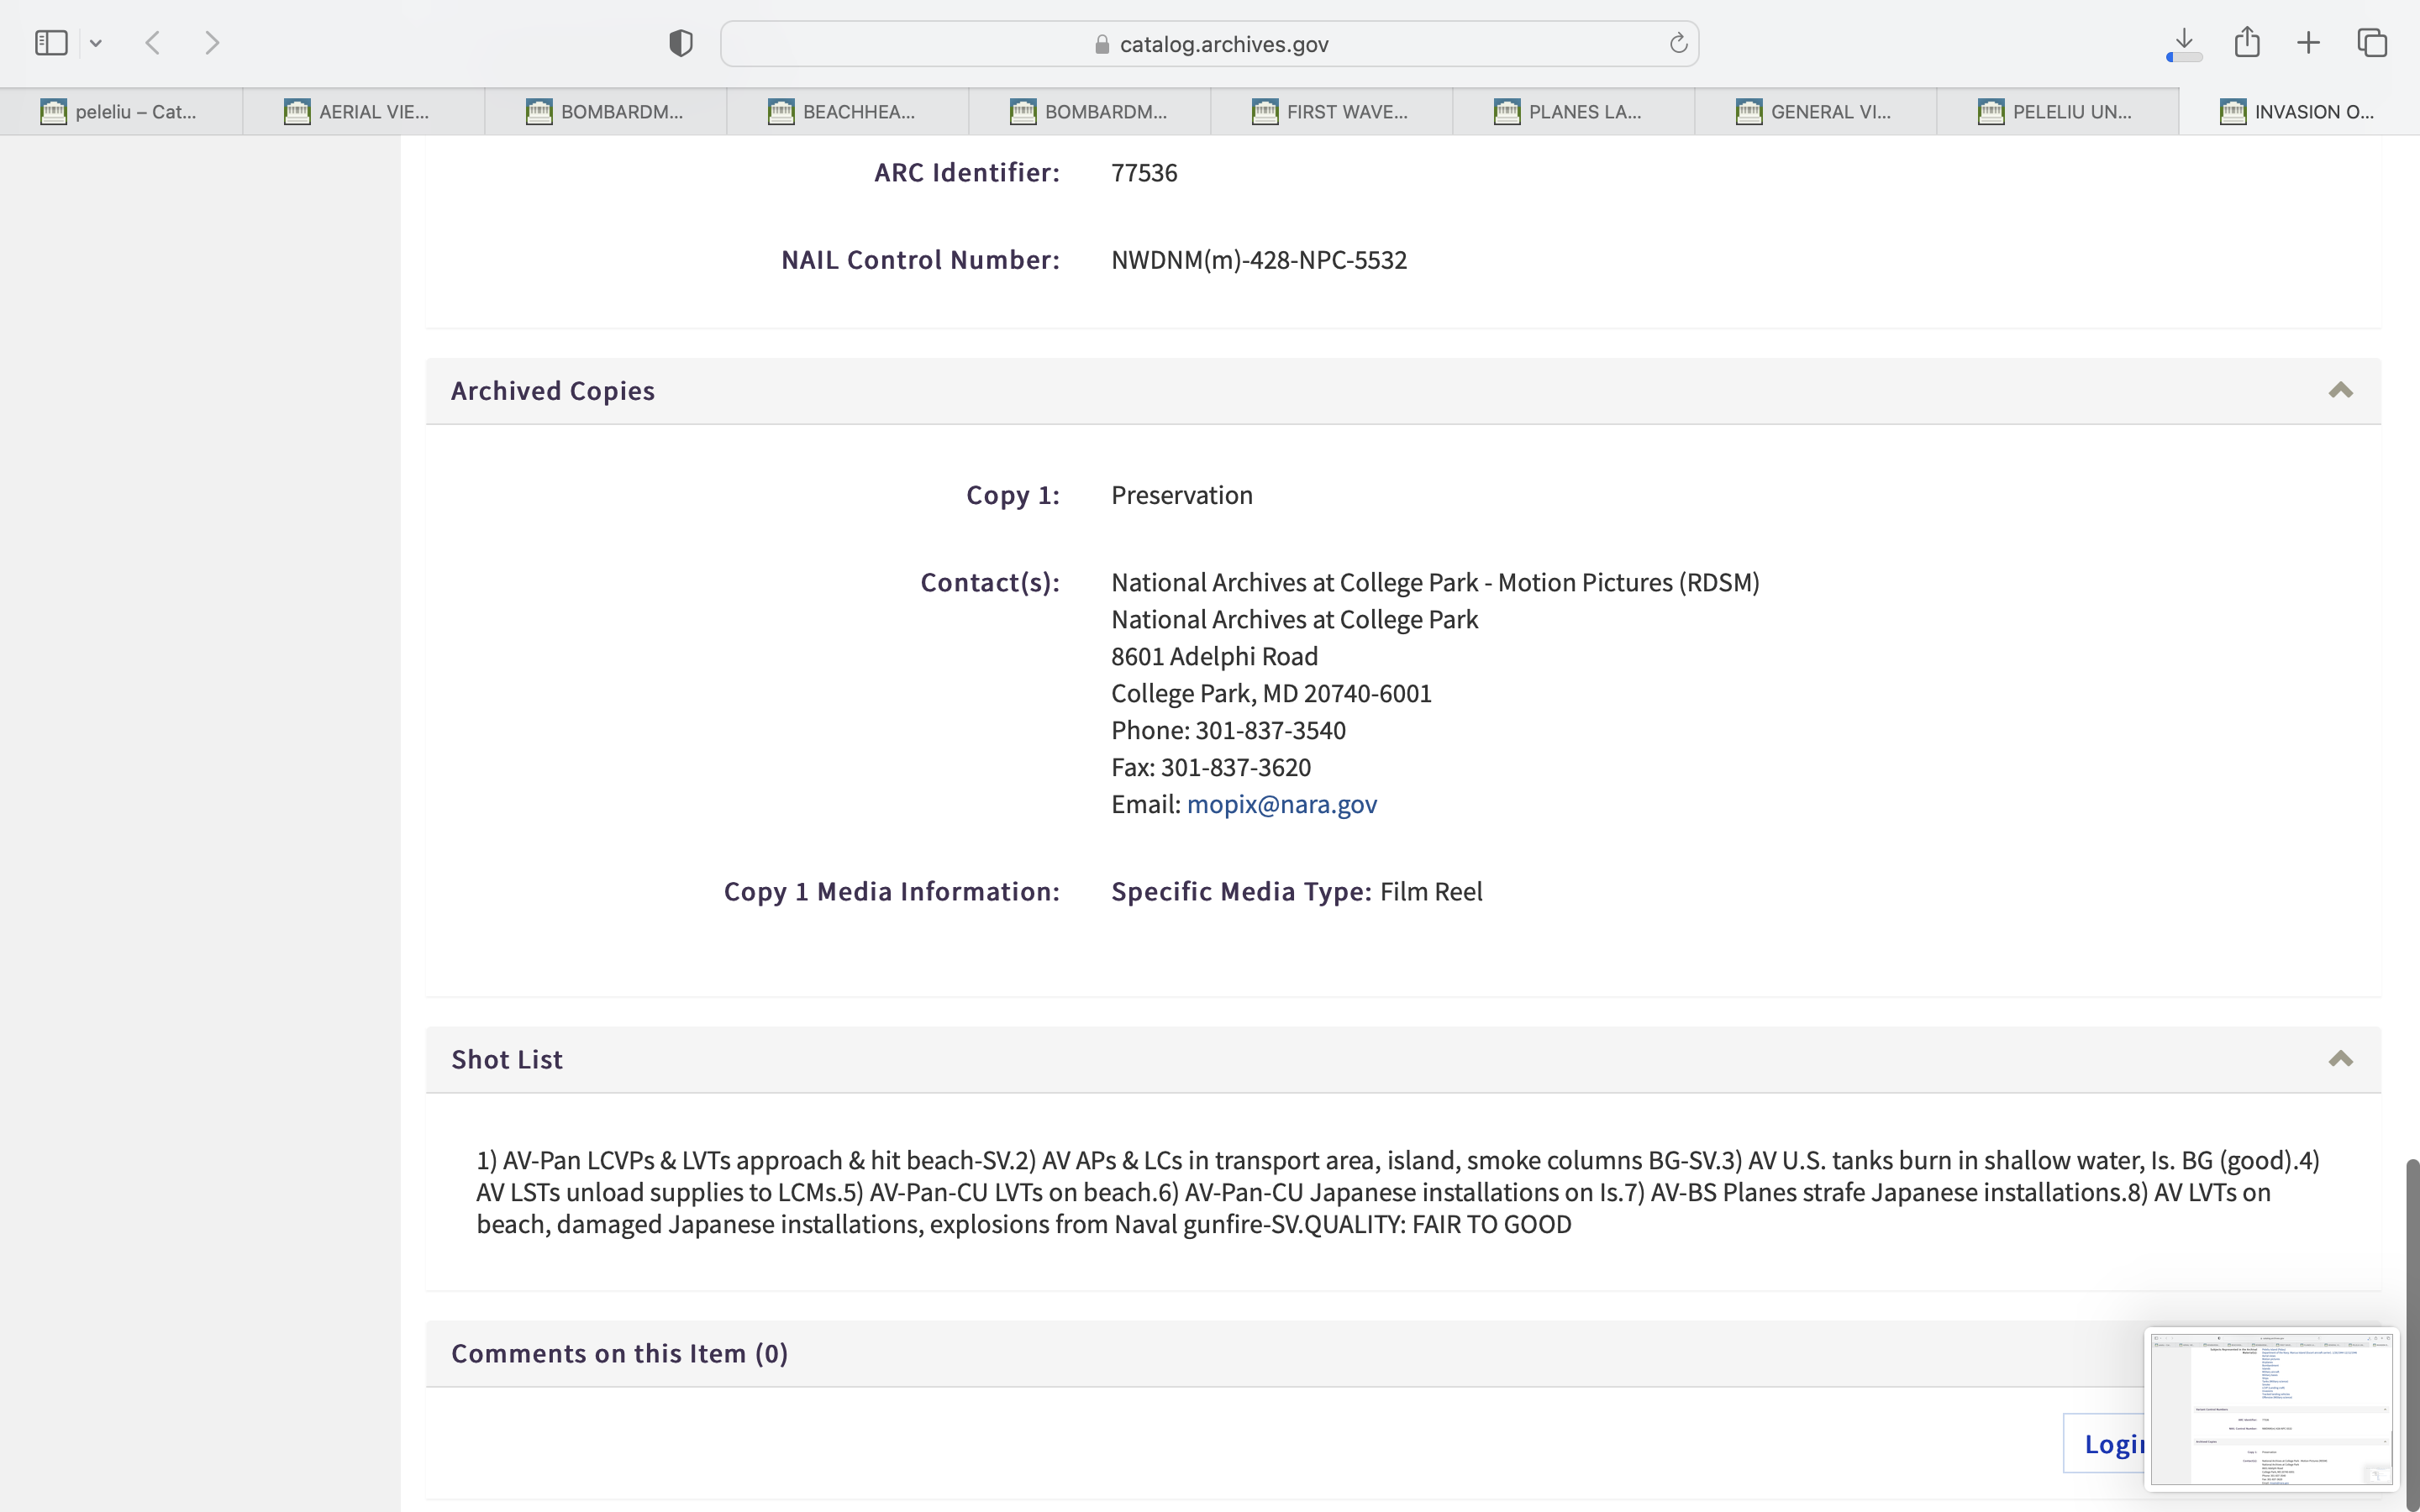Open the Share menu

tap(2247, 43)
